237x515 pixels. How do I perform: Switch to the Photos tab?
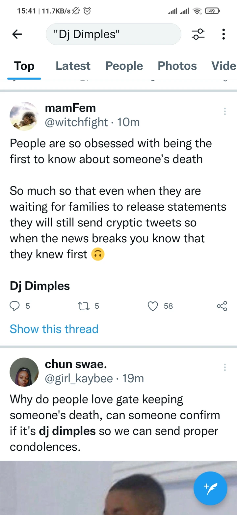(x=177, y=66)
